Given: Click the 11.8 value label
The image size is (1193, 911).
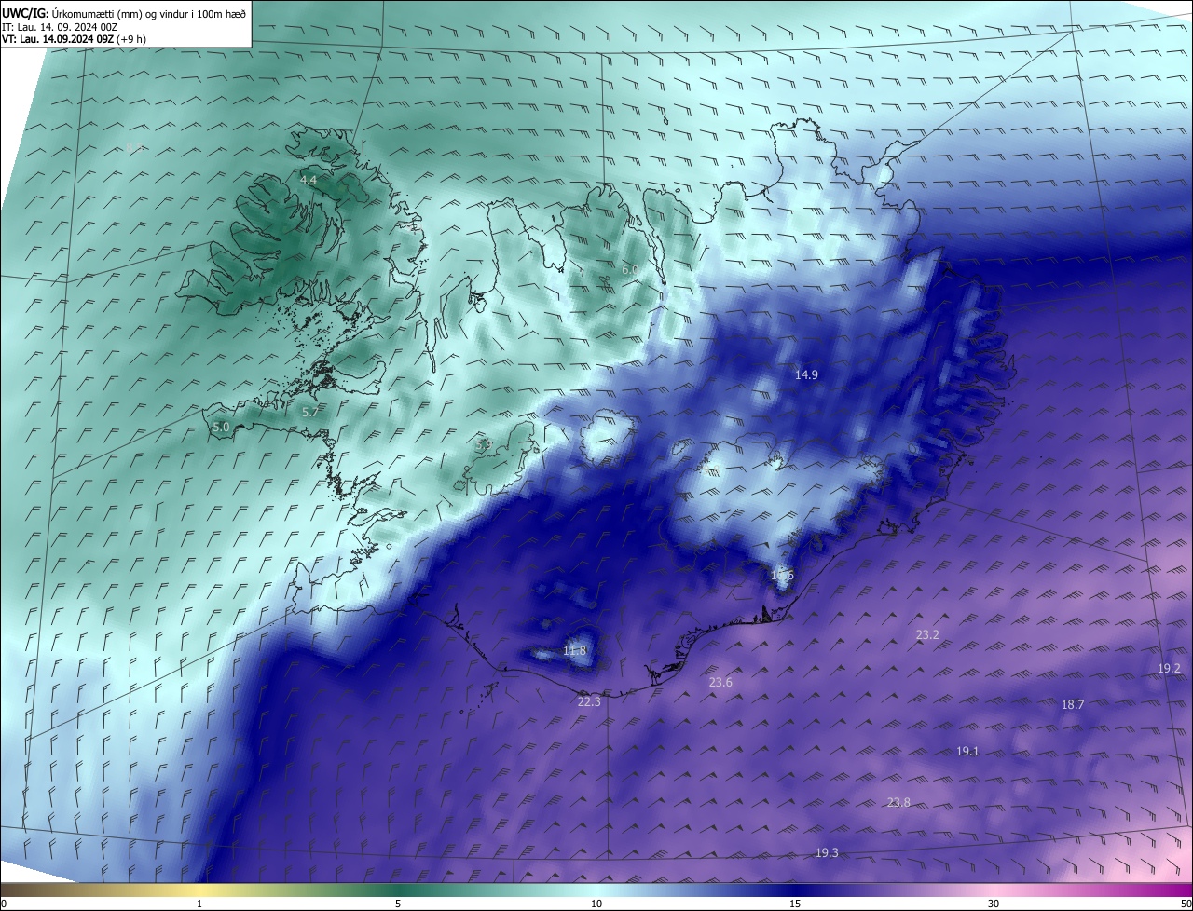Looking at the screenshot, I should (575, 650).
